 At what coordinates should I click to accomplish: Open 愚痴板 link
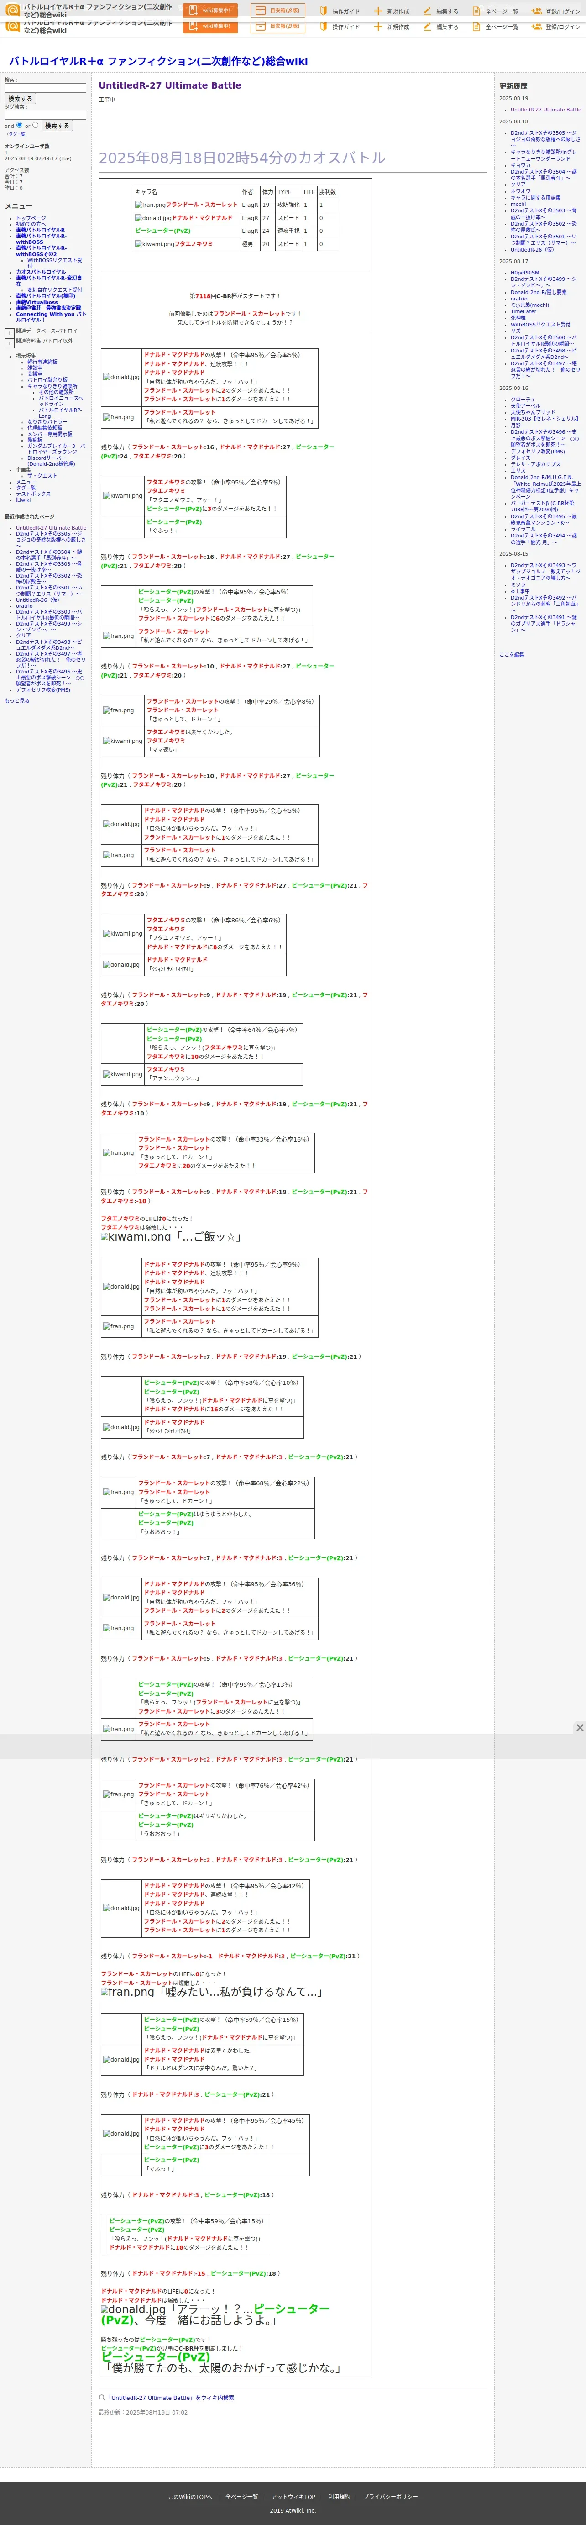(x=35, y=439)
